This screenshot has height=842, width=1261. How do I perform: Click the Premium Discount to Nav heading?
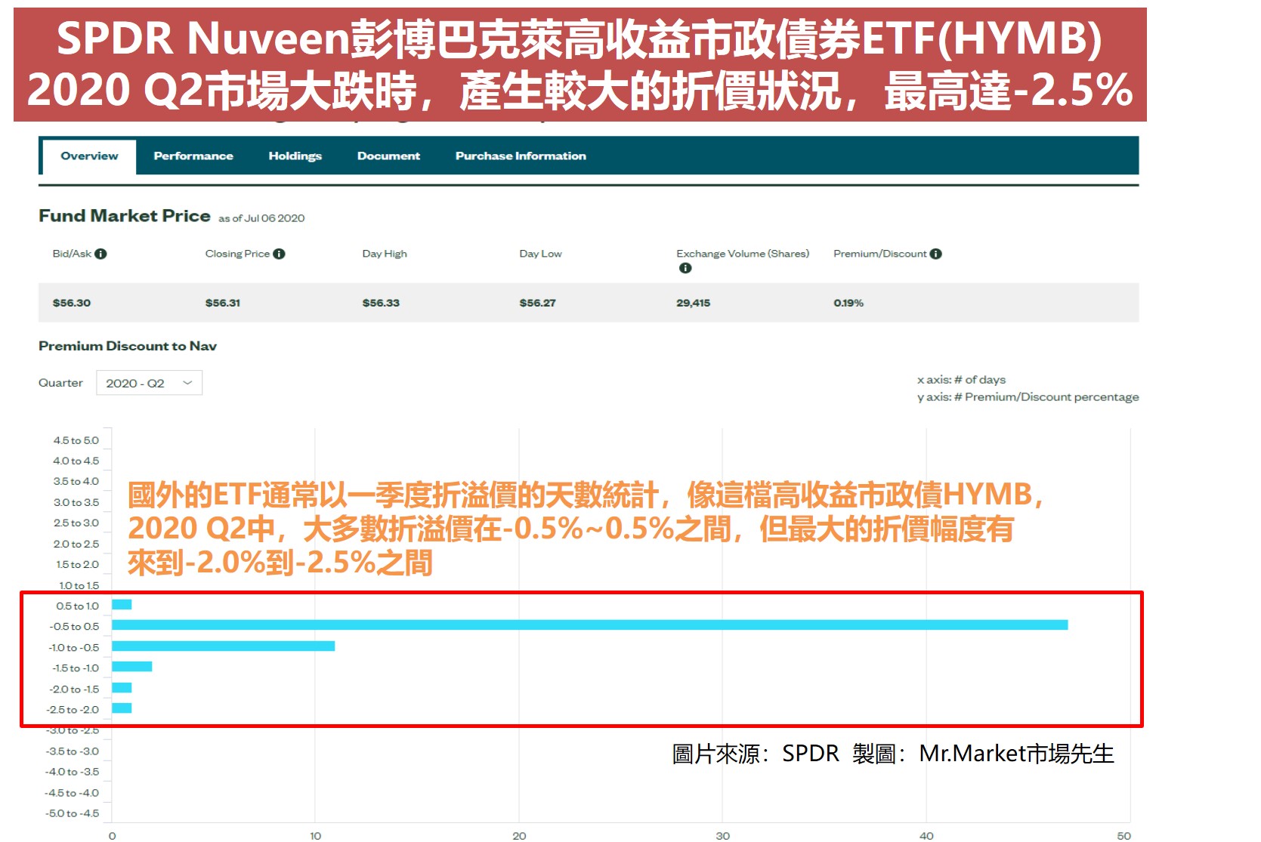click(x=128, y=346)
